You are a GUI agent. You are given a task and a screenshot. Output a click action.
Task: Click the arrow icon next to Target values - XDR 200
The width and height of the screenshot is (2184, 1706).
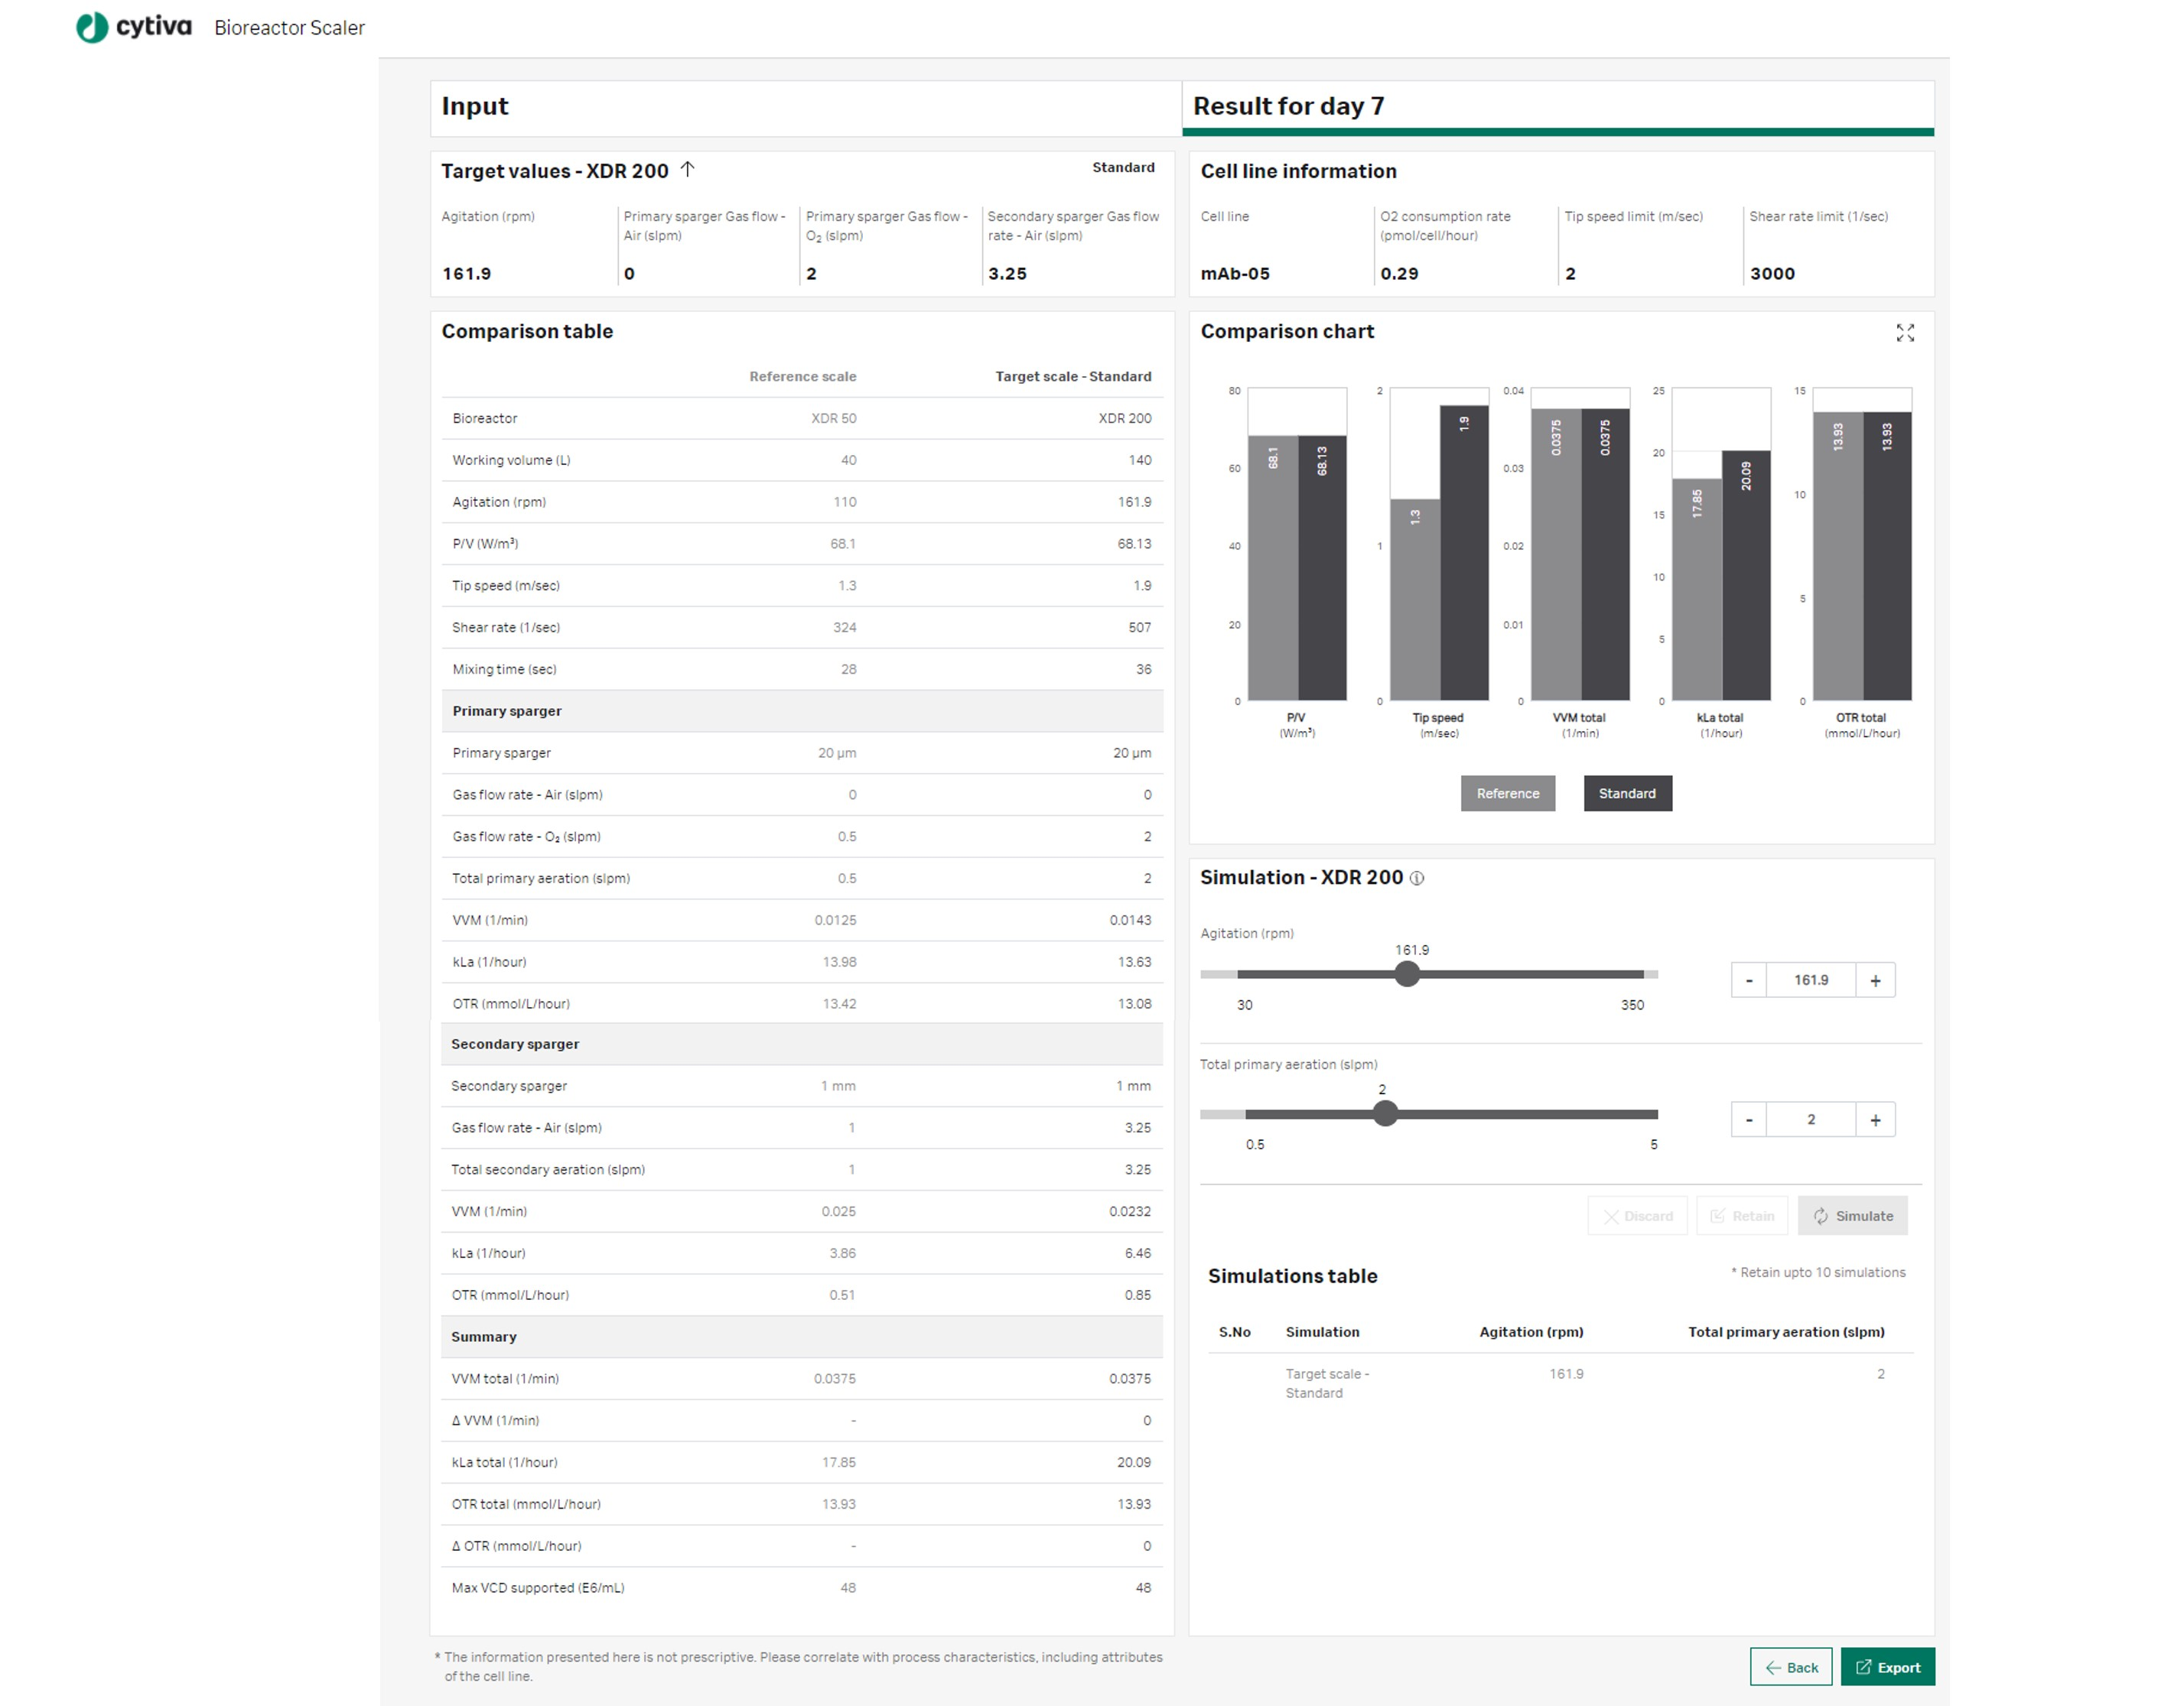point(687,170)
